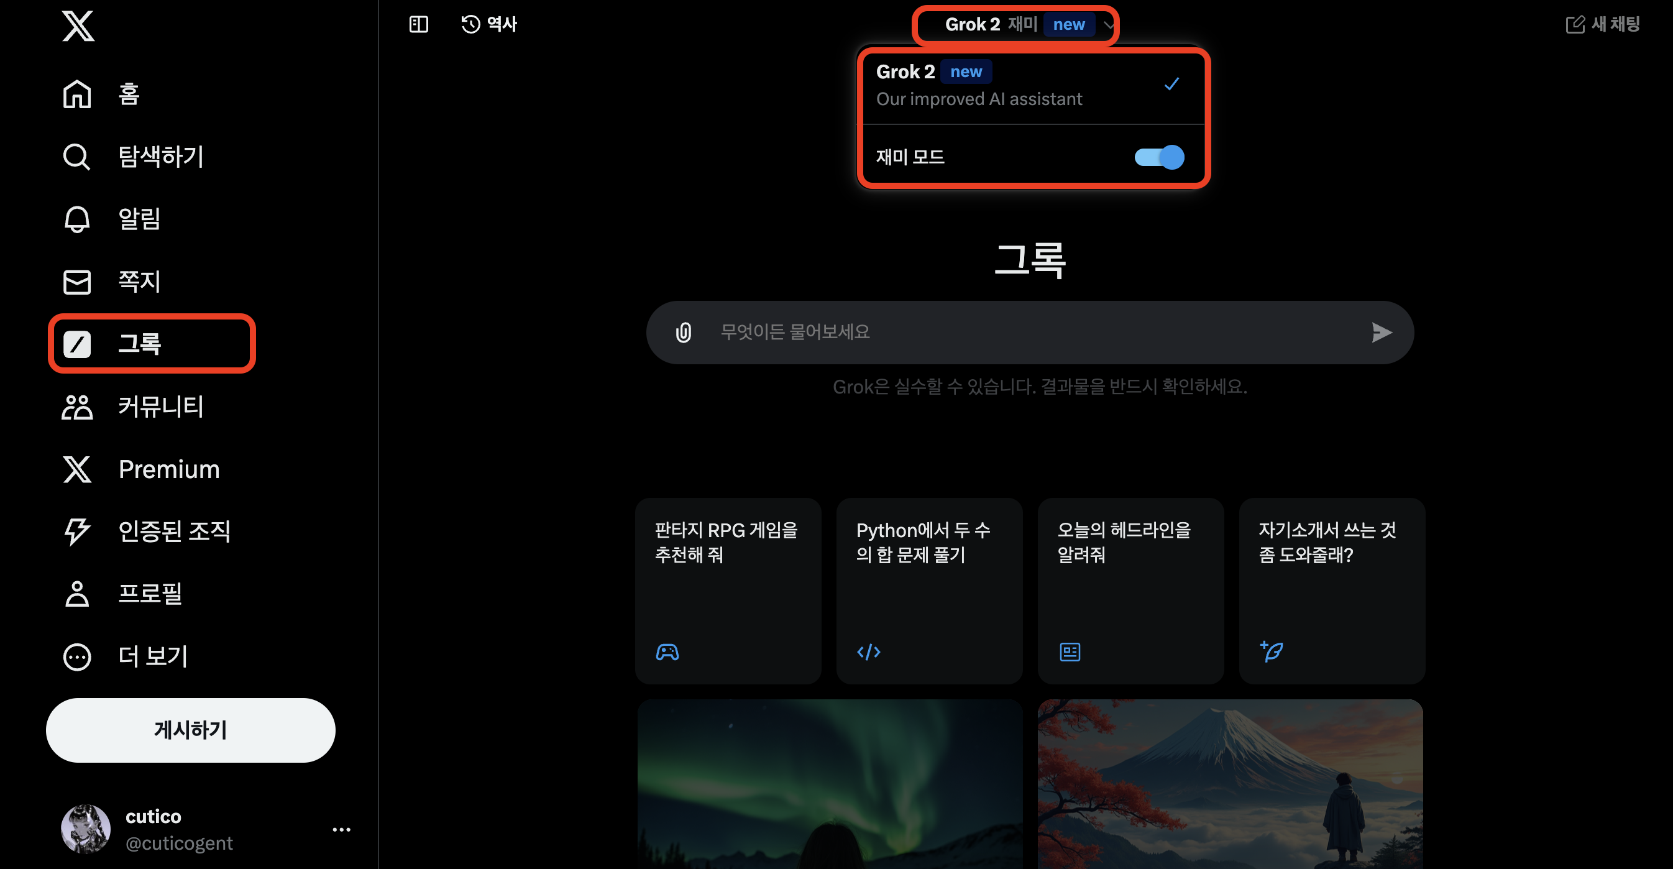The image size is (1673, 869).
Task: Open Explore (탐색하기) search icon
Action: click(x=76, y=157)
